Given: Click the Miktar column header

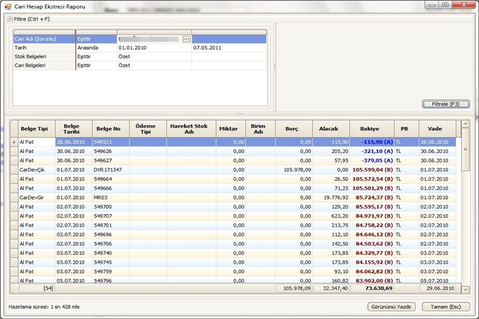Looking at the screenshot, I should (231, 129).
